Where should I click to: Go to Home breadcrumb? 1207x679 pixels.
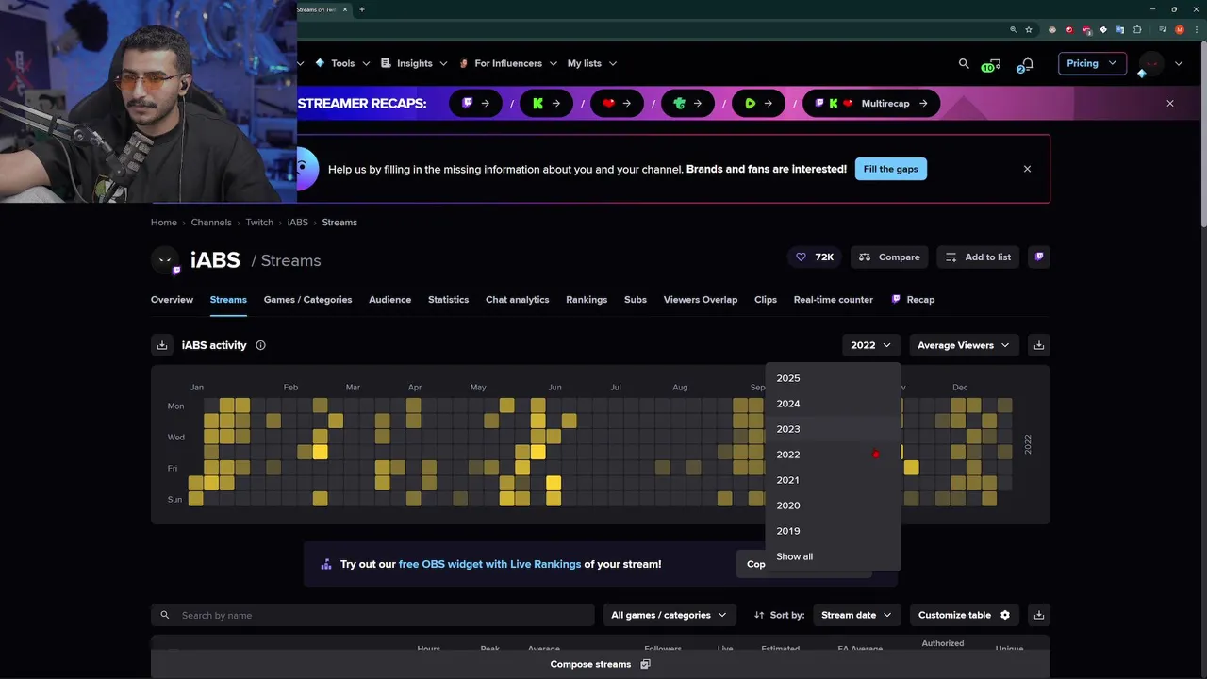click(x=164, y=223)
